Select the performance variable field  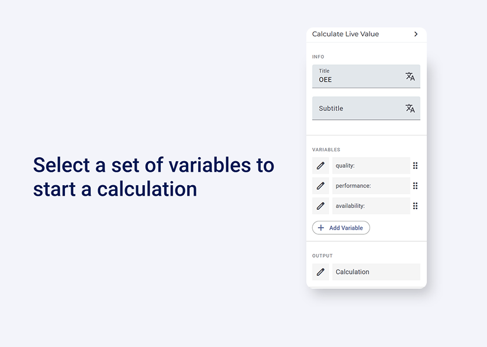pos(371,186)
